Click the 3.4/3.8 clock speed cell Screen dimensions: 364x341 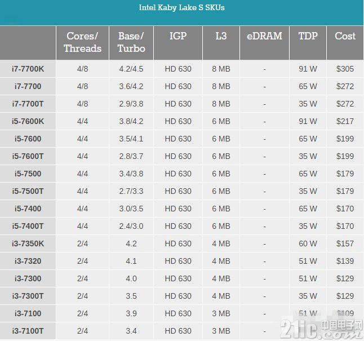pos(131,174)
